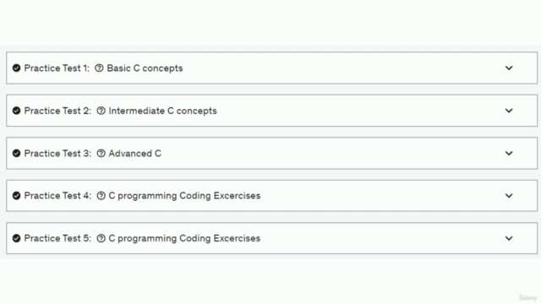The width and height of the screenshot is (541, 304).
Task: Click the checkmark icon for Practice Test 1
Action: [x=16, y=68]
